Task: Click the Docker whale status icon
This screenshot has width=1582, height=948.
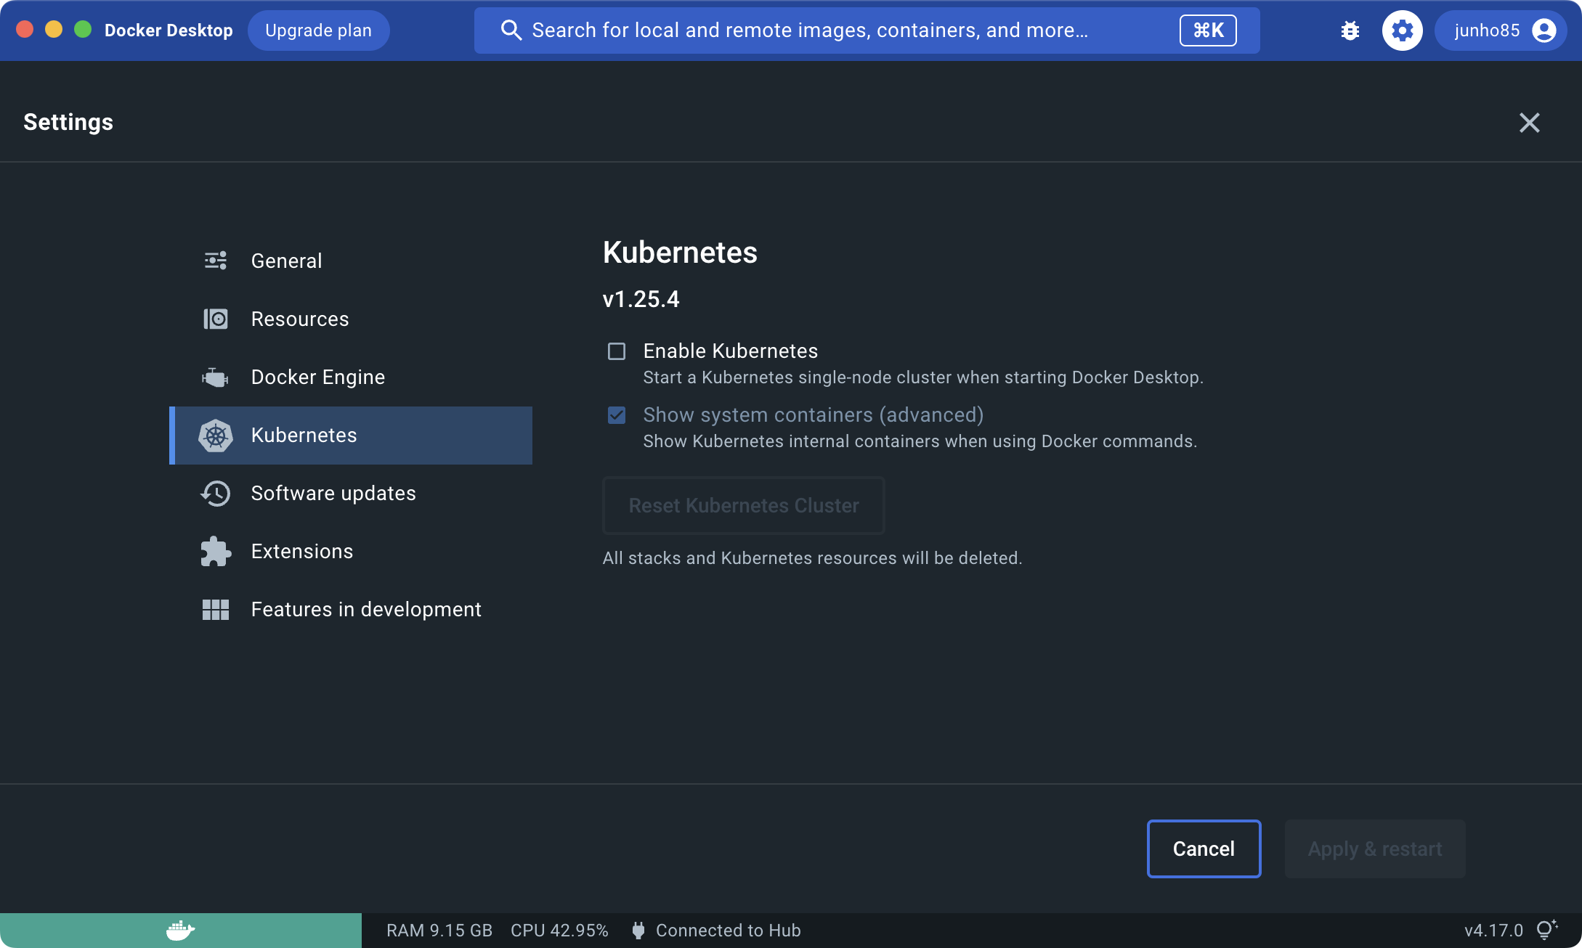Action: (x=180, y=930)
